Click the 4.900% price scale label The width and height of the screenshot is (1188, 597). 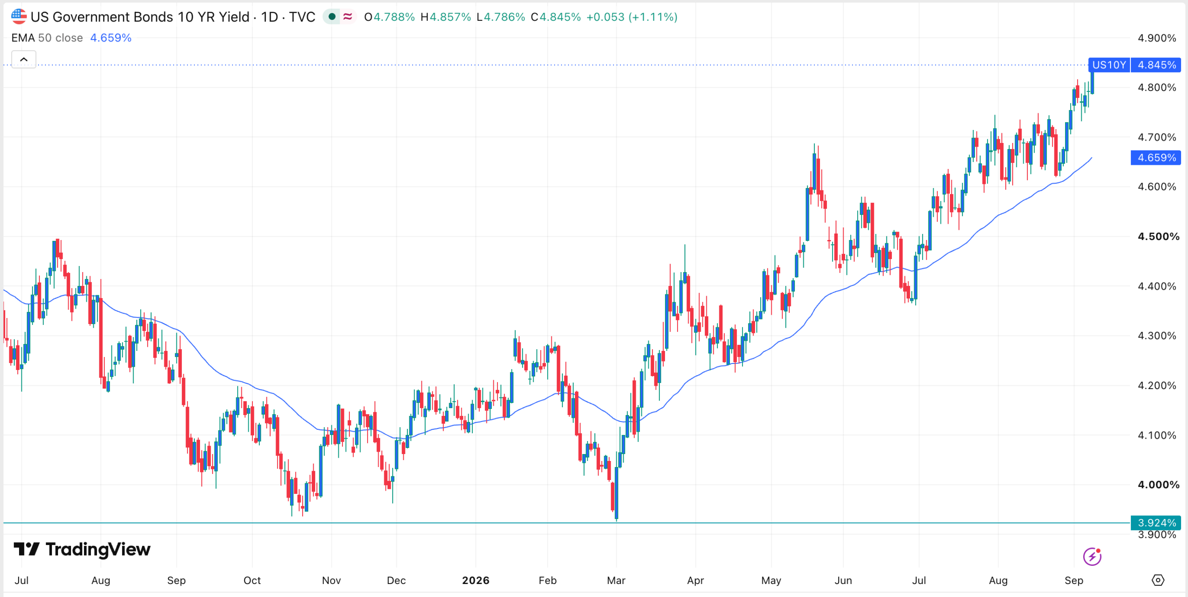[x=1157, y=38]
